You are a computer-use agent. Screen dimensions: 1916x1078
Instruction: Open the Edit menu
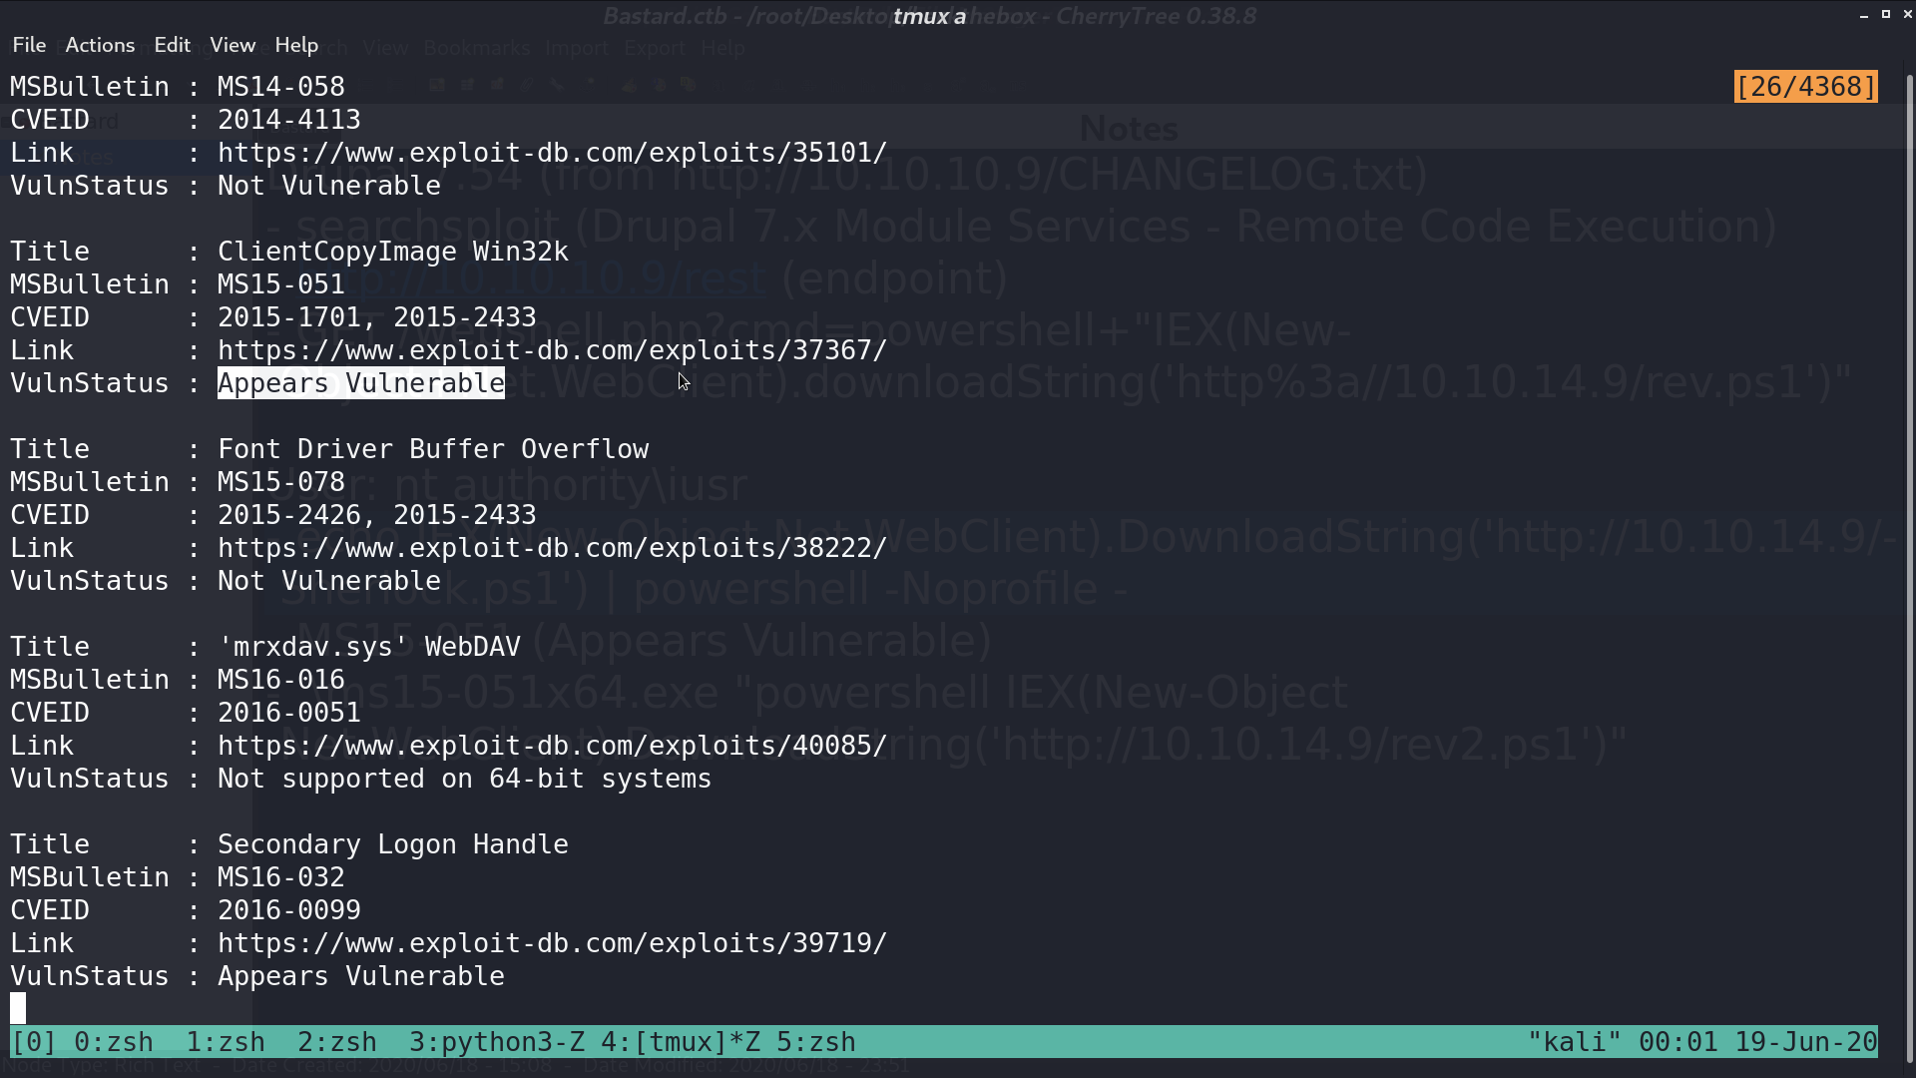click(x=172, y=45)
